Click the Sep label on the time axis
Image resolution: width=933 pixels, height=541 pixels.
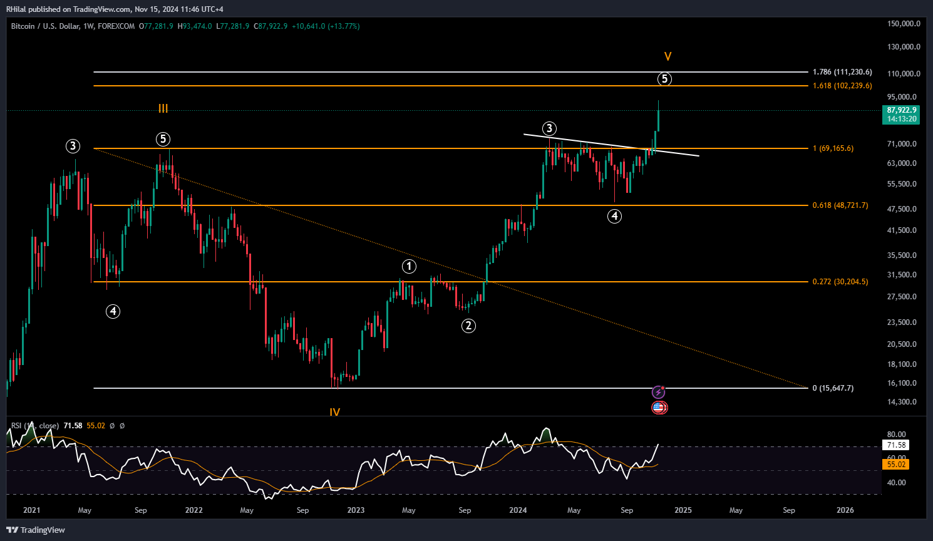627,510
